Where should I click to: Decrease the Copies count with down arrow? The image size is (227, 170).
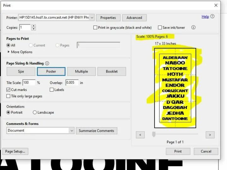click(x=34, y=29)
